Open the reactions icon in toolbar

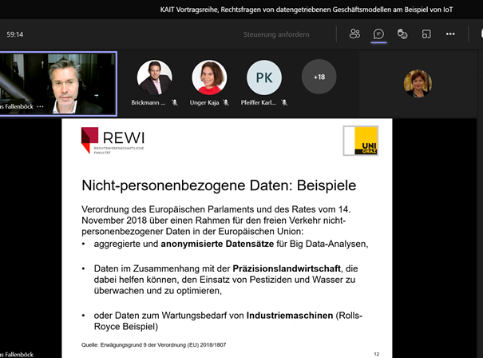(402, 34)
